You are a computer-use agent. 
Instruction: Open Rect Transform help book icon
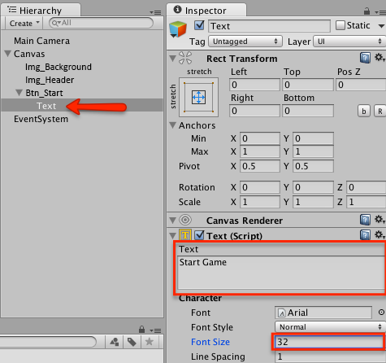(365, 58)
